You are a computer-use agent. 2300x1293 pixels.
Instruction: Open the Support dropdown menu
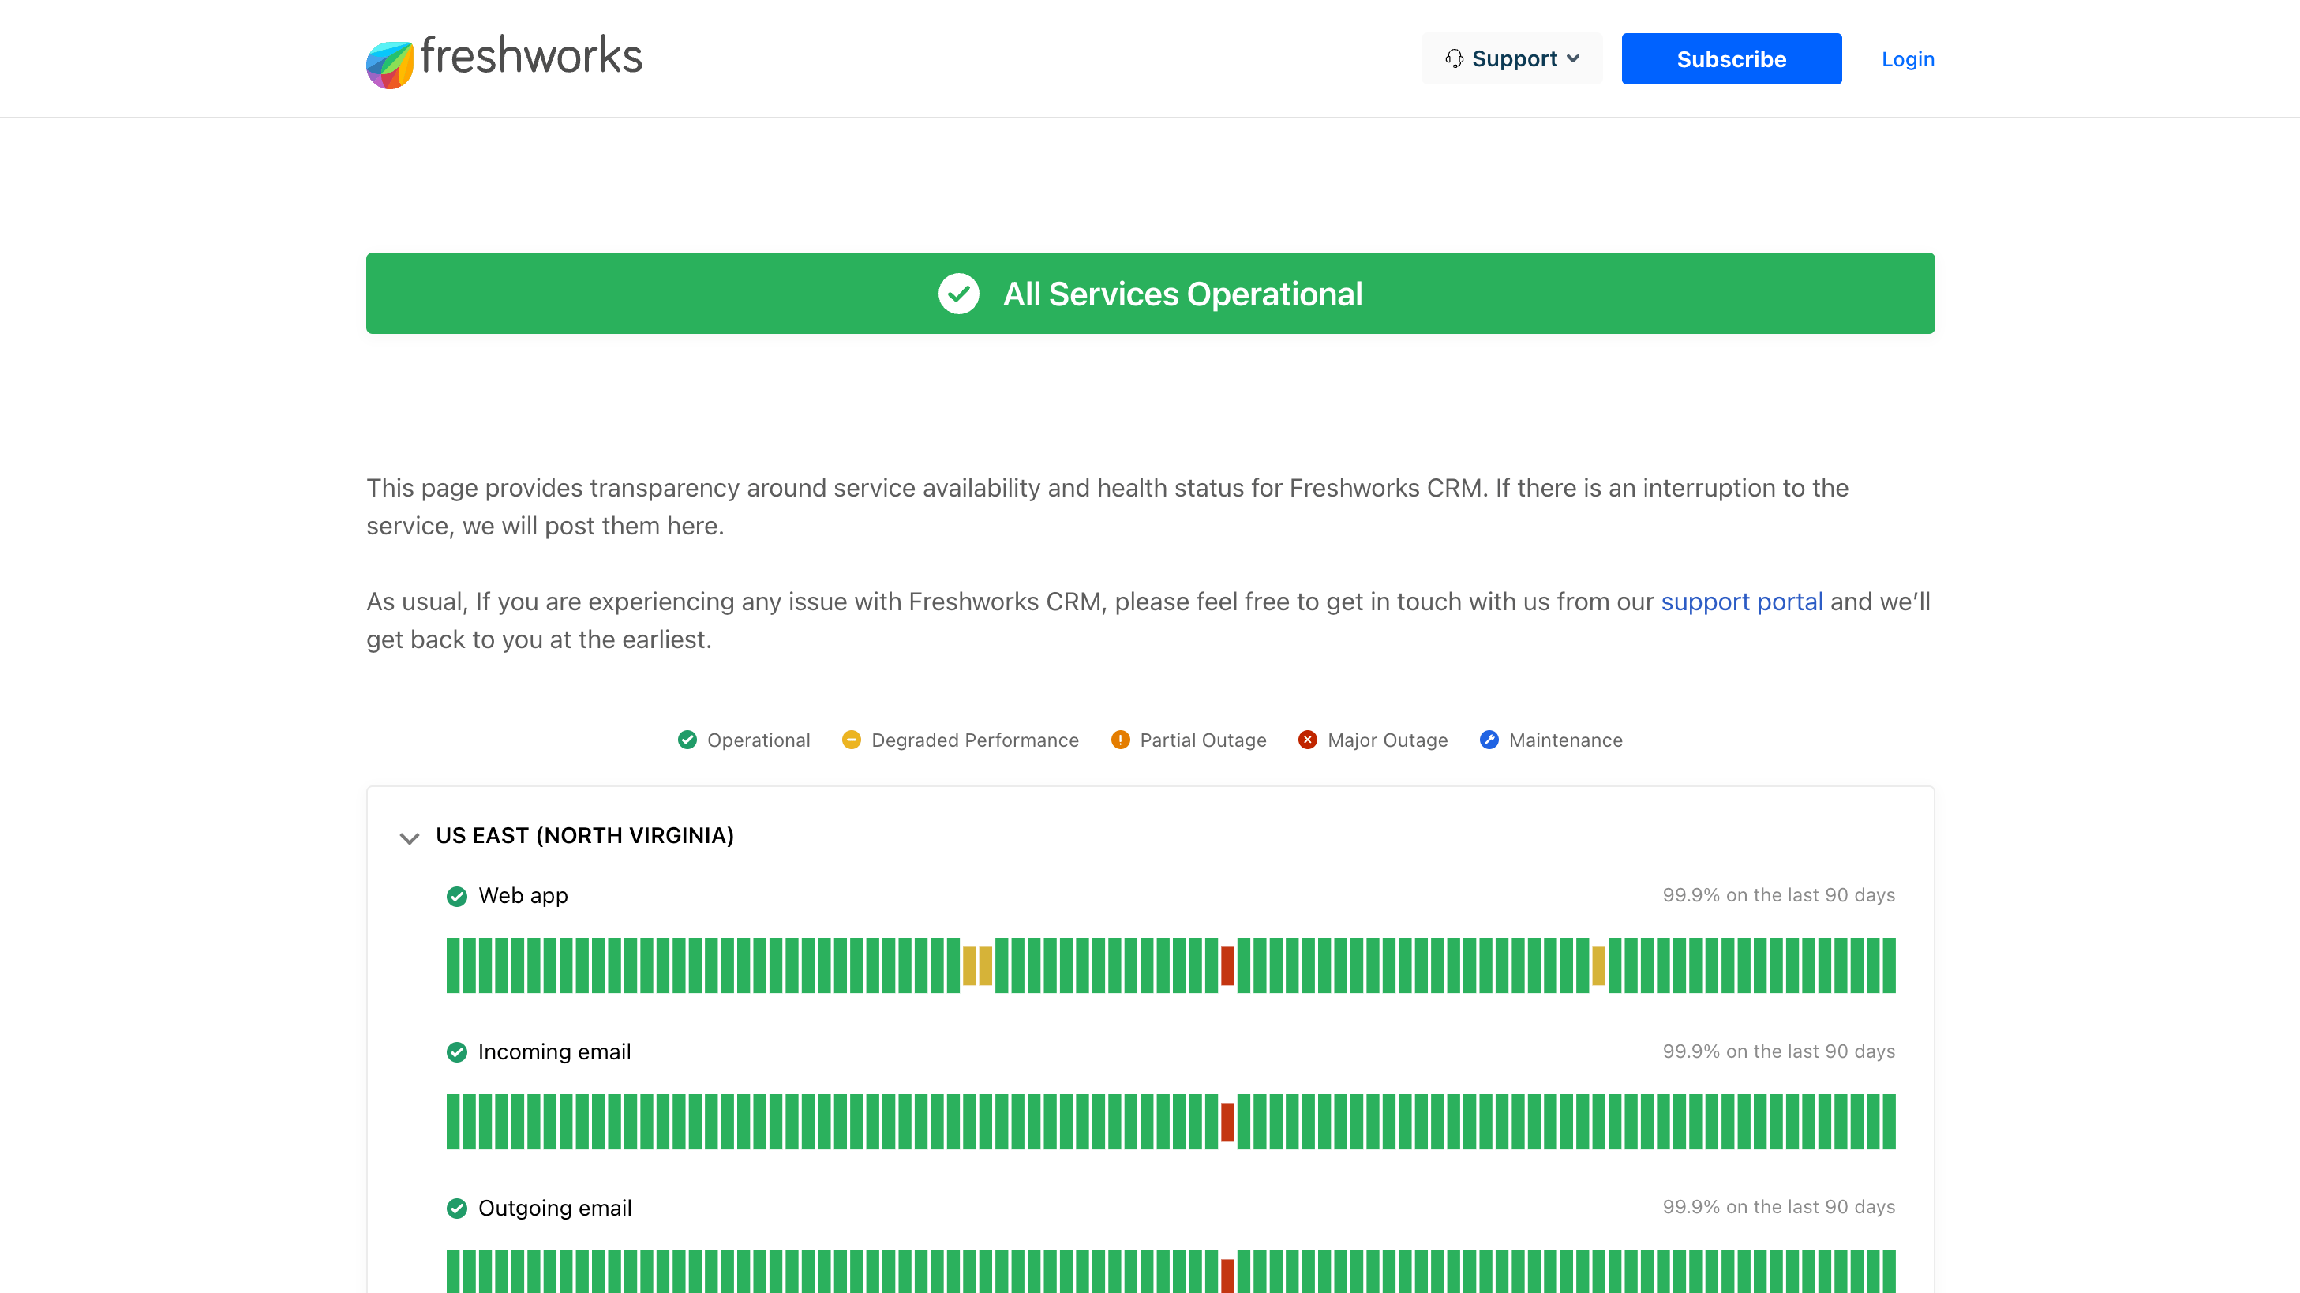tap(1511, 59)
